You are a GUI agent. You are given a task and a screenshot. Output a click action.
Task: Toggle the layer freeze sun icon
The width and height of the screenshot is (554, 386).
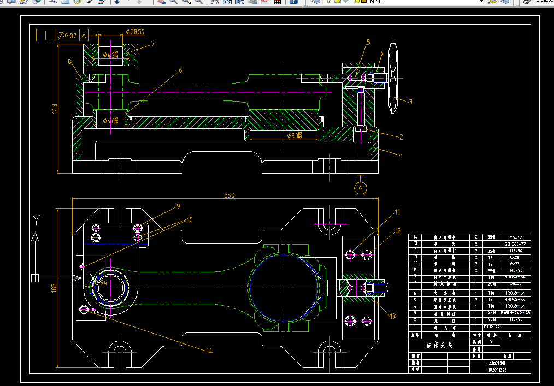(x=337, y=2)
